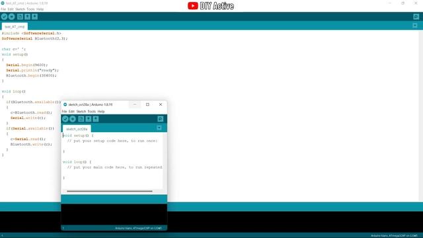
Task: Click board info in test_AT_cmd status bar
Action: [x=394, y=236]
